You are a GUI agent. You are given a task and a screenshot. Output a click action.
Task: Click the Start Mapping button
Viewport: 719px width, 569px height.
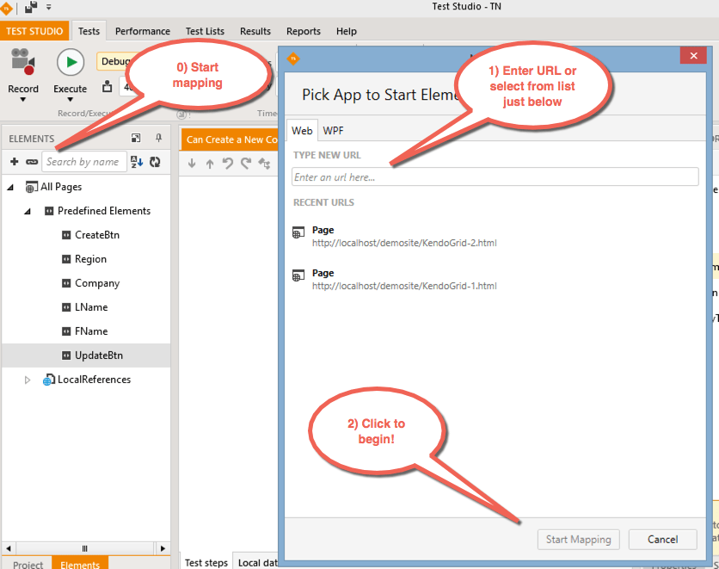click(578, 539)
